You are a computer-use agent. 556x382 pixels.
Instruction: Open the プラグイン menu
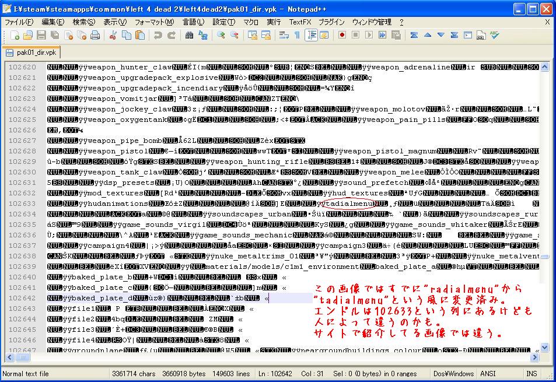pyautogui.click(x=331, y=22)
